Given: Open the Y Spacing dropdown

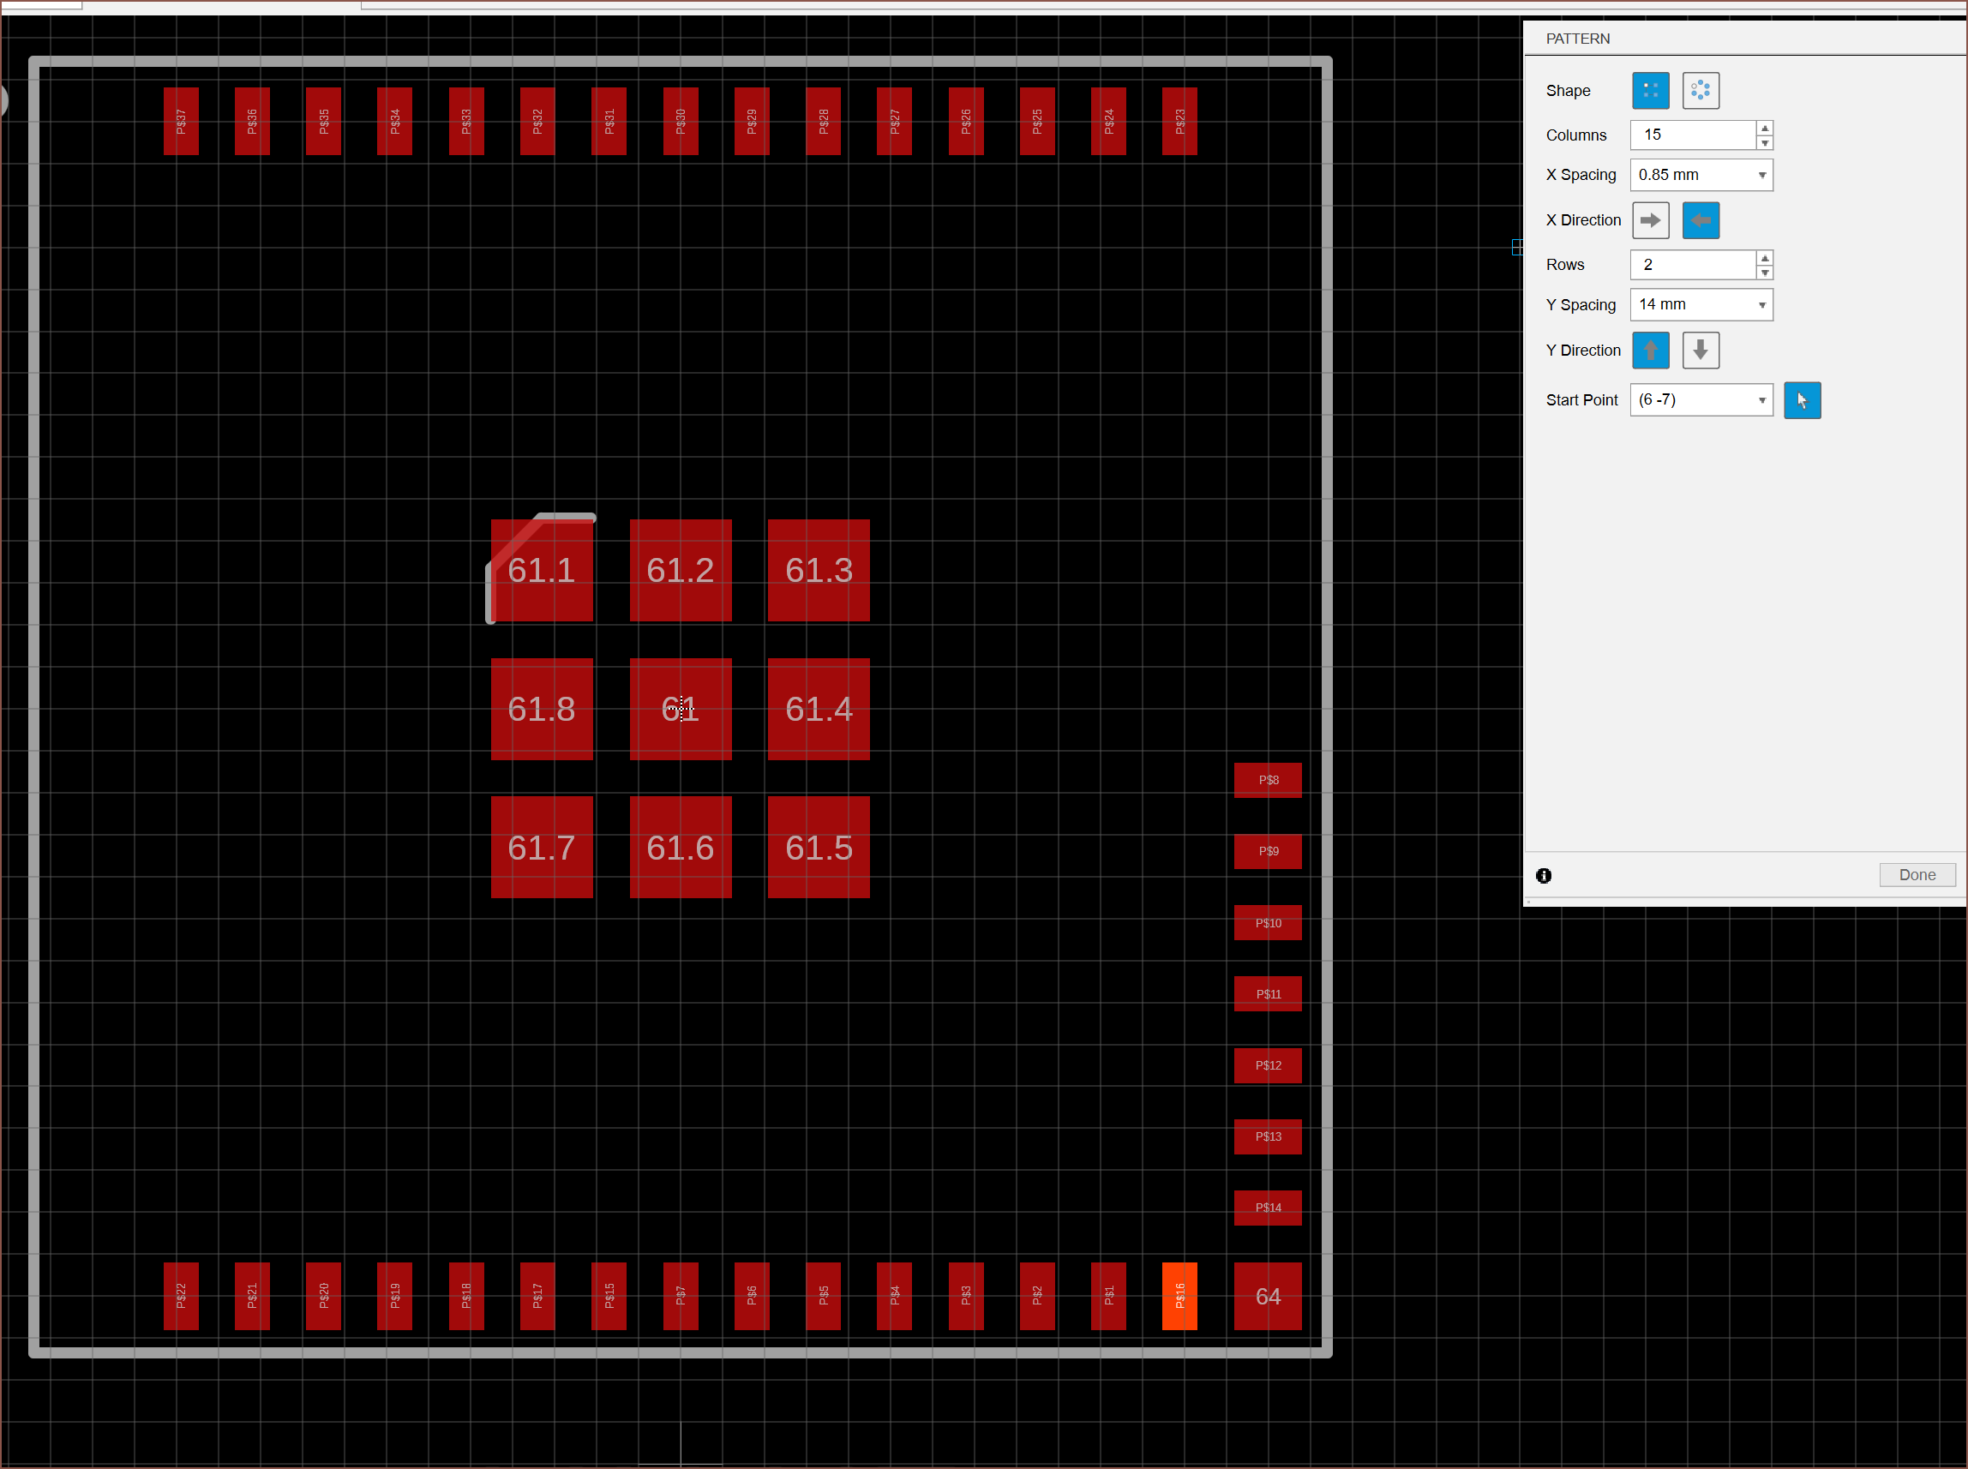Looking at the screenshot, I should pyautogui.click(x=1761, y=305).
